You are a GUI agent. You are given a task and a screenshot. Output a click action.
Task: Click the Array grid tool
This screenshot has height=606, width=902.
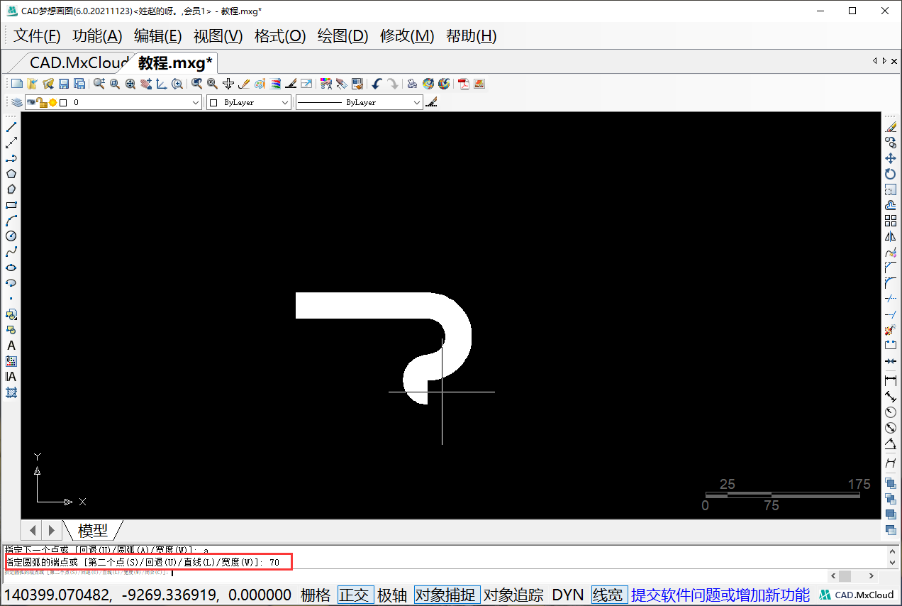click(891, 221)
